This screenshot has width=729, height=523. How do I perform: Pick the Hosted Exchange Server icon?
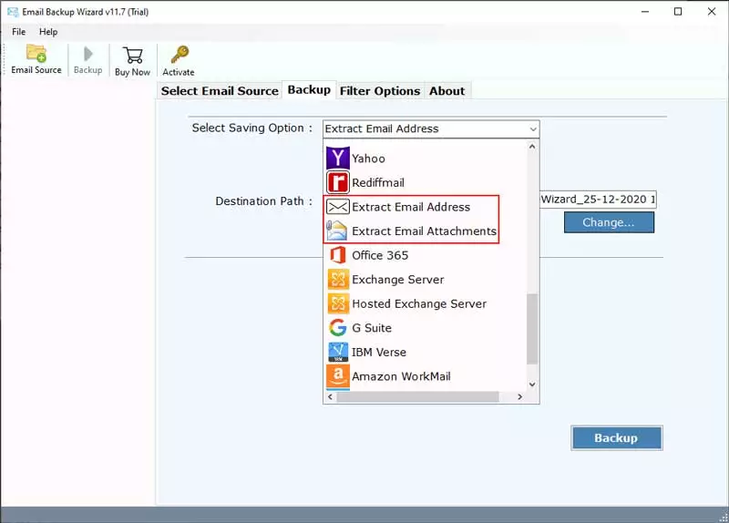point(338,303)
